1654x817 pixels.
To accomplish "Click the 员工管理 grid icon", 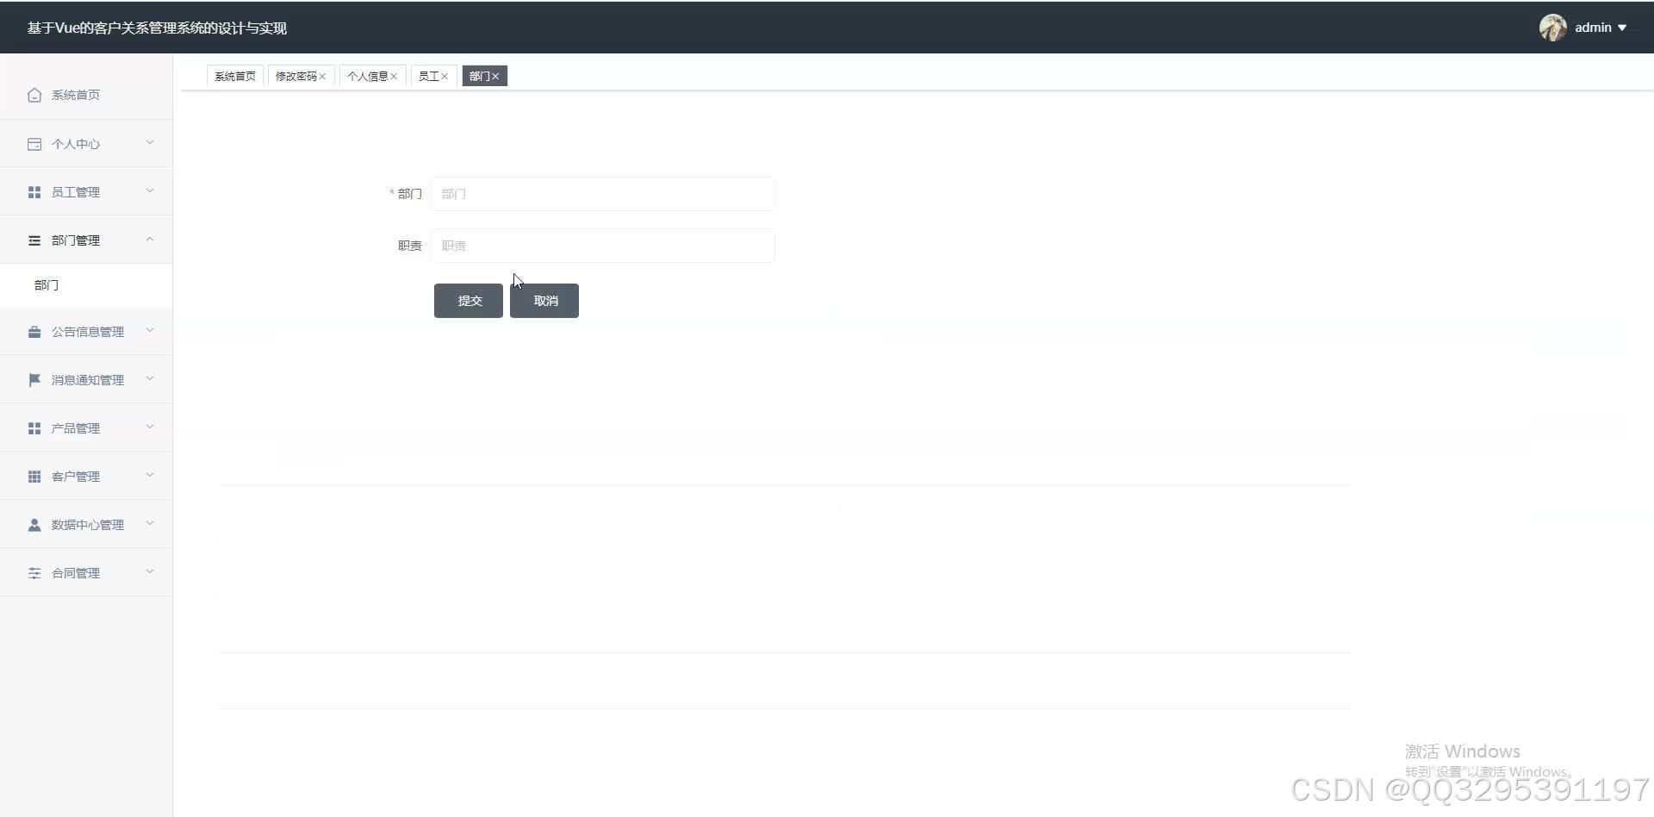I will pos(34,191).
